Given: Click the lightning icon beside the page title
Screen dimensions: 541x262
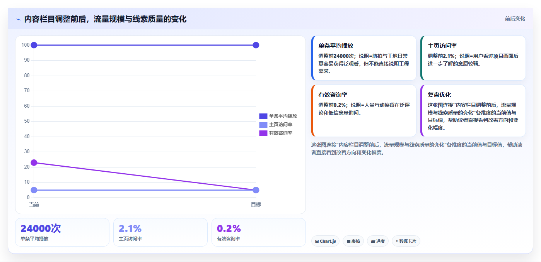Looking at the screenshot, I should click(x=19, y=19).
